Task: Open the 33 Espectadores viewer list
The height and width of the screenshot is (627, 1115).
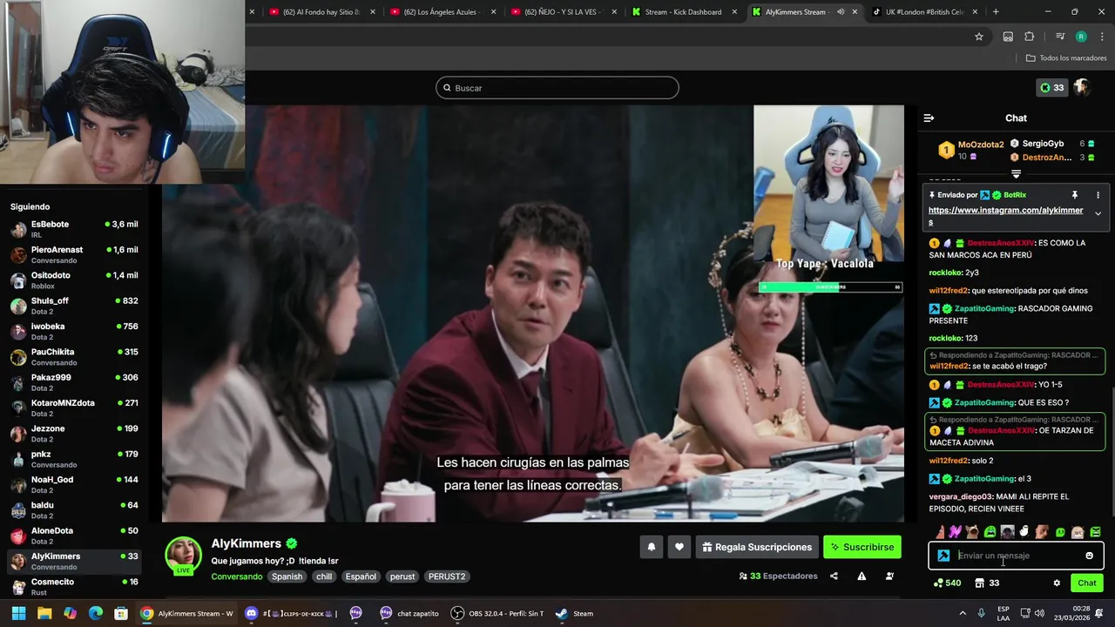Action: (778, 576)
